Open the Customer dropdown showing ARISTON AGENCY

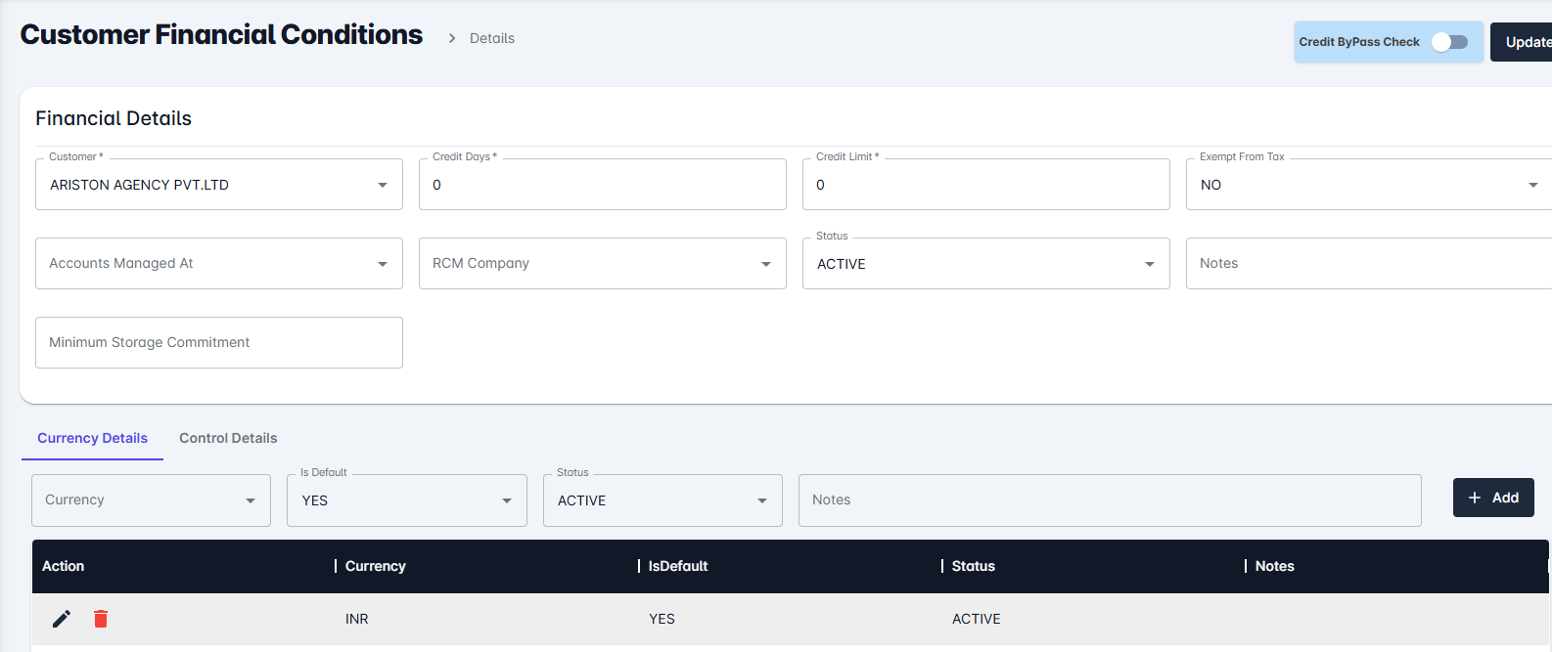click(x=218, y=185)
